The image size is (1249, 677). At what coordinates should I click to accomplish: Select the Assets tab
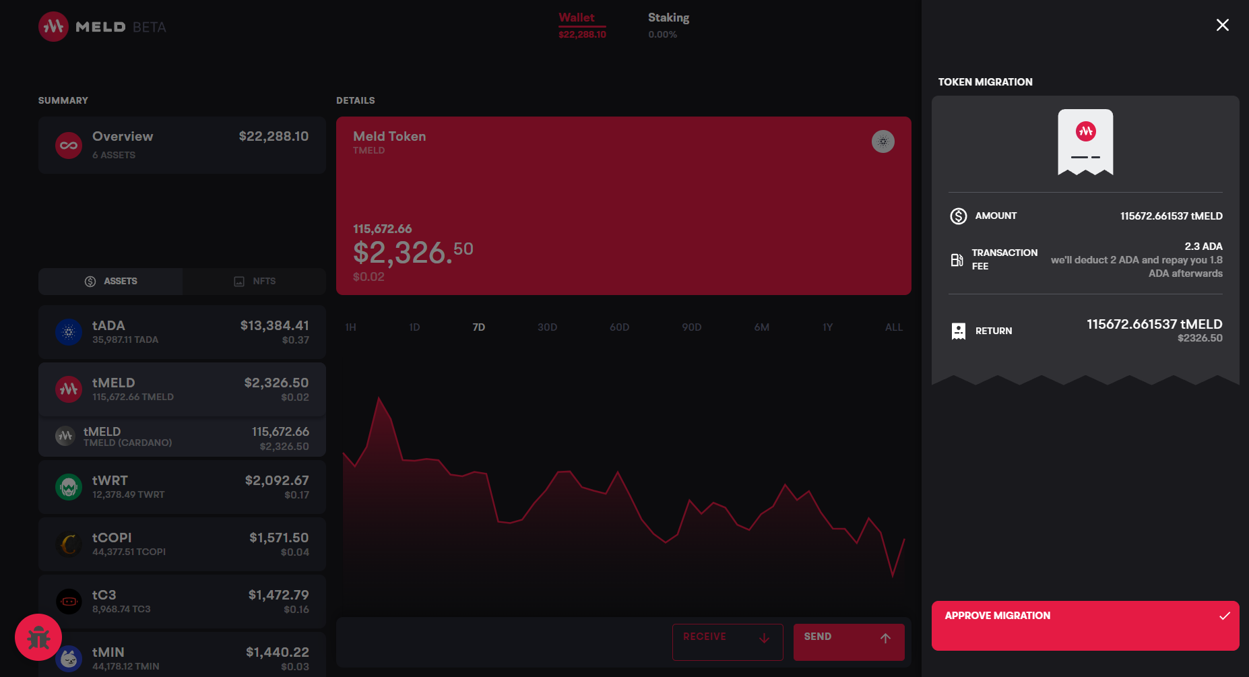(110, 282)
